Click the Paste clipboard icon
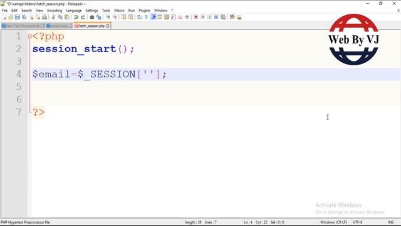 click(x=67, y=17)
